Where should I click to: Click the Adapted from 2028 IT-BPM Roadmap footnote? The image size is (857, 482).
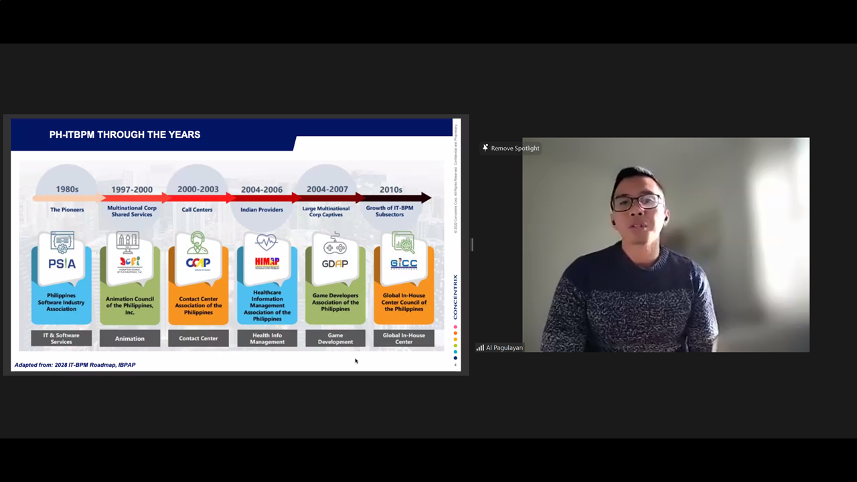point(75,365)
